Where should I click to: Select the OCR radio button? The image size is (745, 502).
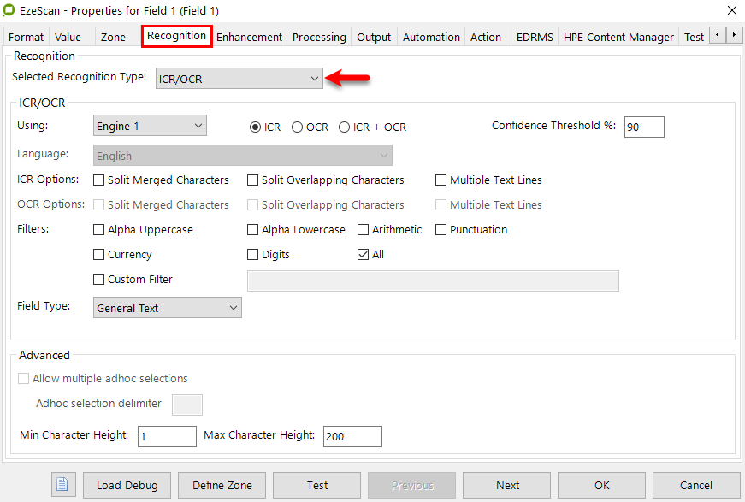(x=298, y=127)
